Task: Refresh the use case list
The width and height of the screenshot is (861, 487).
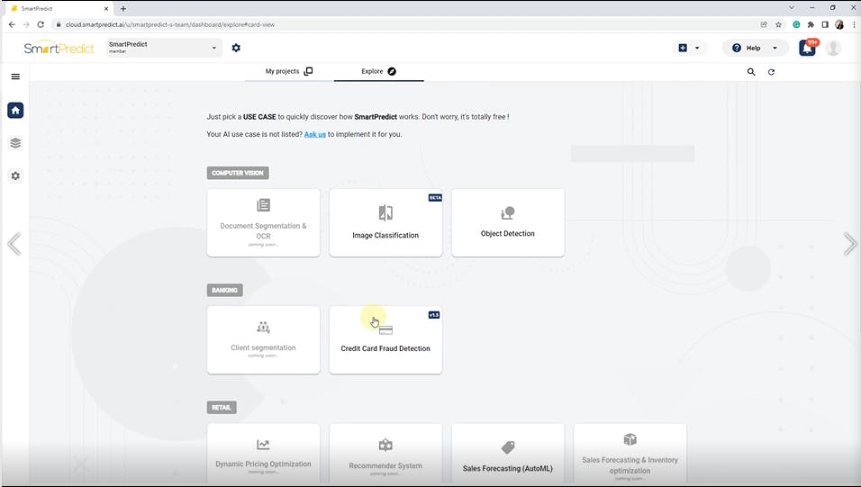Action: [771, 72]
